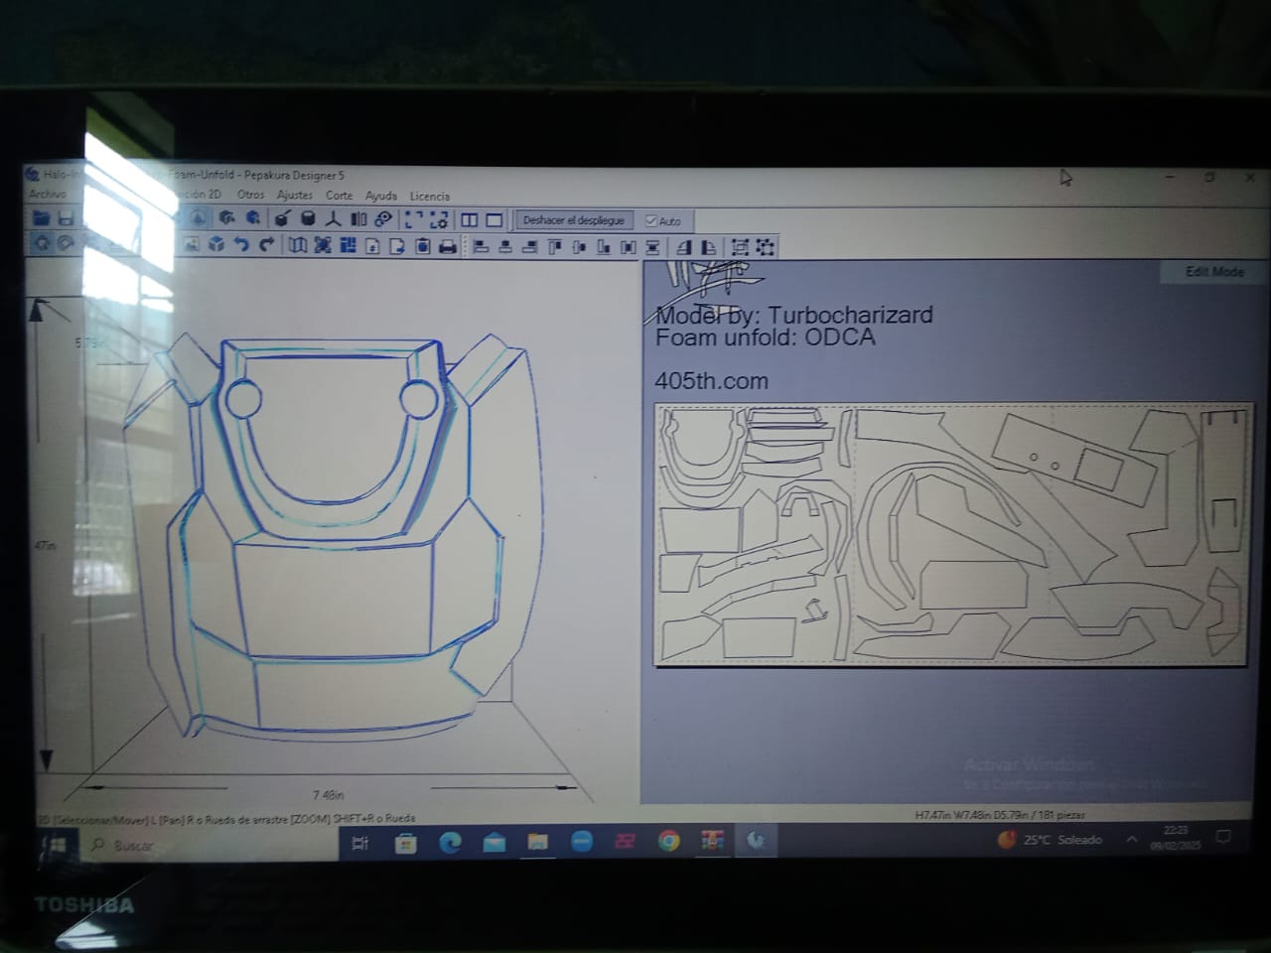Open the Corte menu
The image size is (1271, 953).
click(x=339, y=196)
